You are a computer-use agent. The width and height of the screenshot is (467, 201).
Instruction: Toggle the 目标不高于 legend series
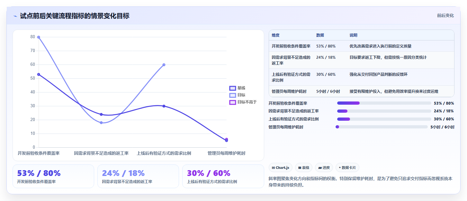243,102
